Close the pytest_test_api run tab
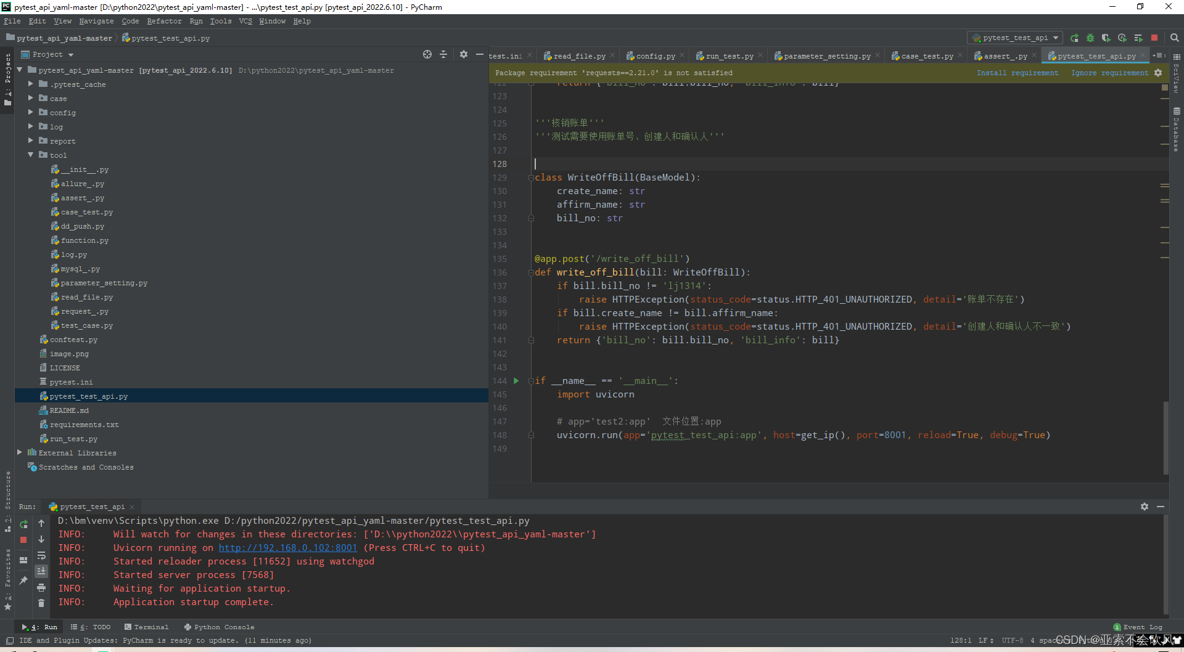Viewport: 1184px width, 652px height. pyautogui.click(x=132, y=507)
